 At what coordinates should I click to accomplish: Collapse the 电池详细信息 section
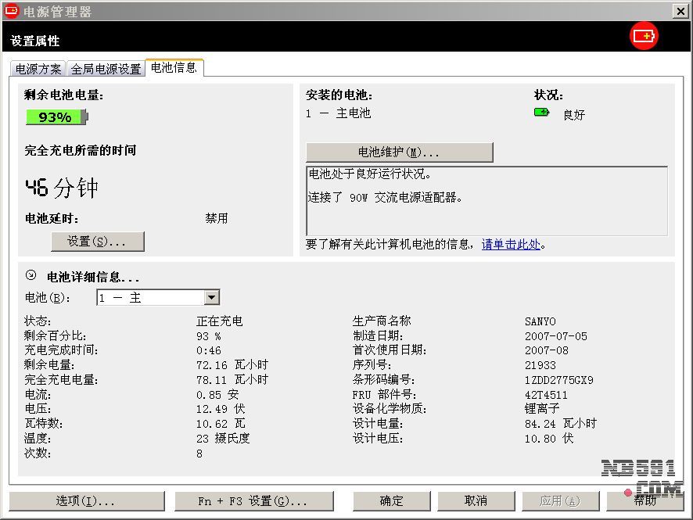(x=31, y=275)
